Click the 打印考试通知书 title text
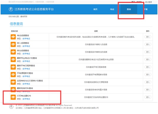 (x=24, y=96)
